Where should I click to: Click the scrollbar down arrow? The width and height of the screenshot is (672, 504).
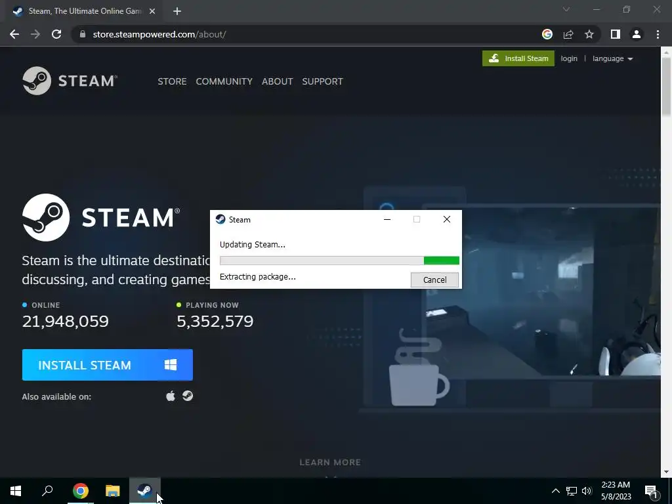coord(666,472)
